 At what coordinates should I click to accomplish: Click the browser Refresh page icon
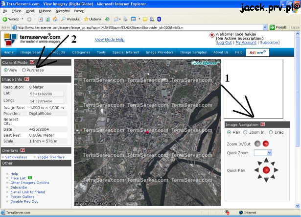(48, 19)
